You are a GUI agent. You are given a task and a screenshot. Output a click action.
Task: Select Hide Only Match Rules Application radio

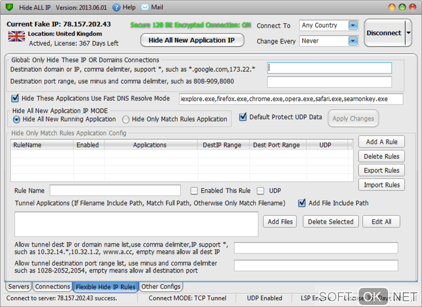(126, 119)
